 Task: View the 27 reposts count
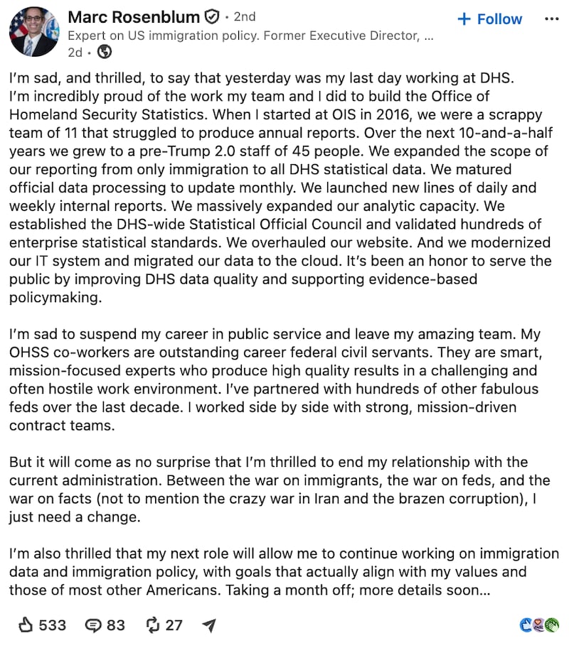[174, 625]
